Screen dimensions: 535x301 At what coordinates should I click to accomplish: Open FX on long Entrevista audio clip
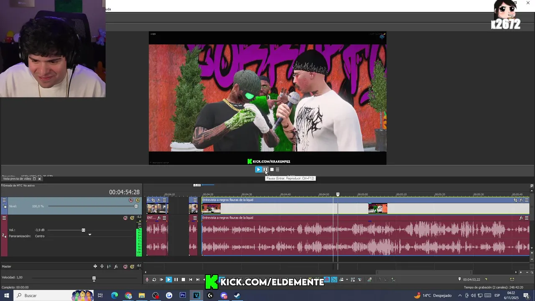pos(521,218)
